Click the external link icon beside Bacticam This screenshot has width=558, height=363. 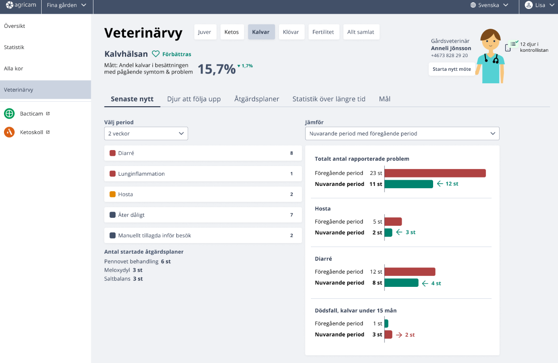pos(48,114)
